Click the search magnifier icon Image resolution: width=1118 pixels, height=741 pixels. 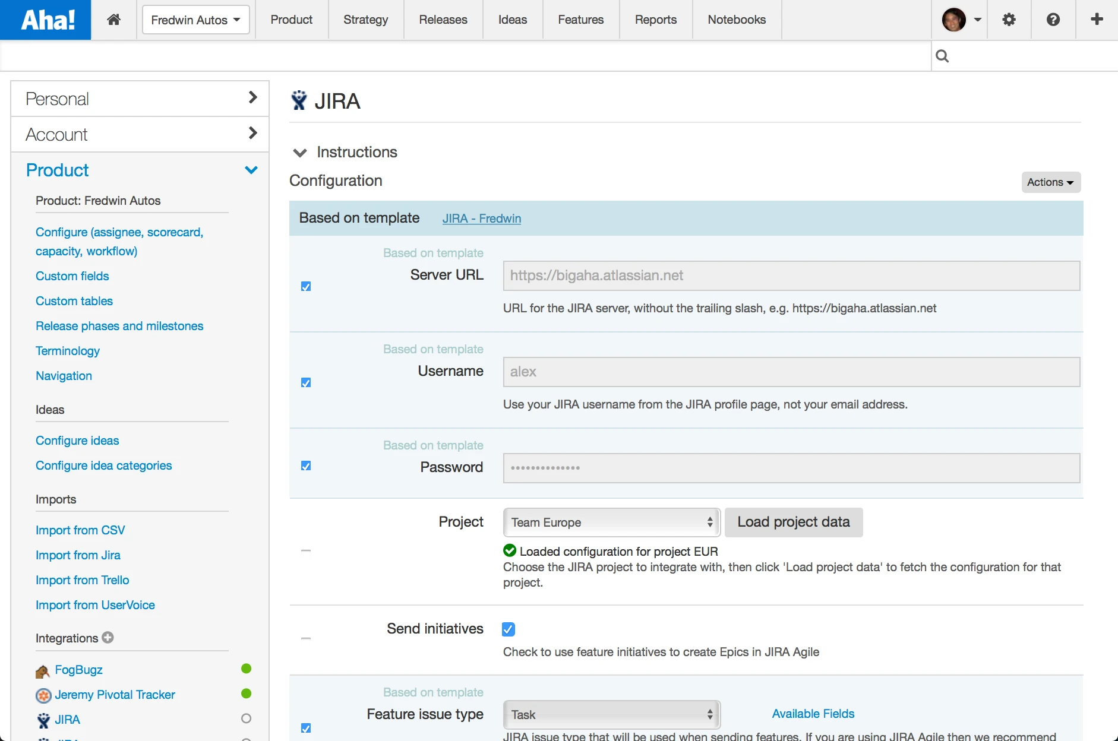942,56
